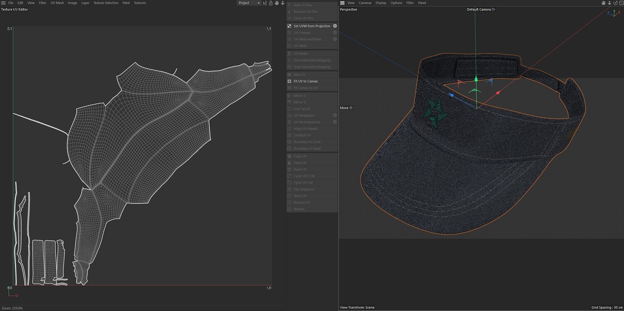Click the viewport rotate camera icon
Image resolution: width=624 pixels, height=311 pixels.
point(616,3)
